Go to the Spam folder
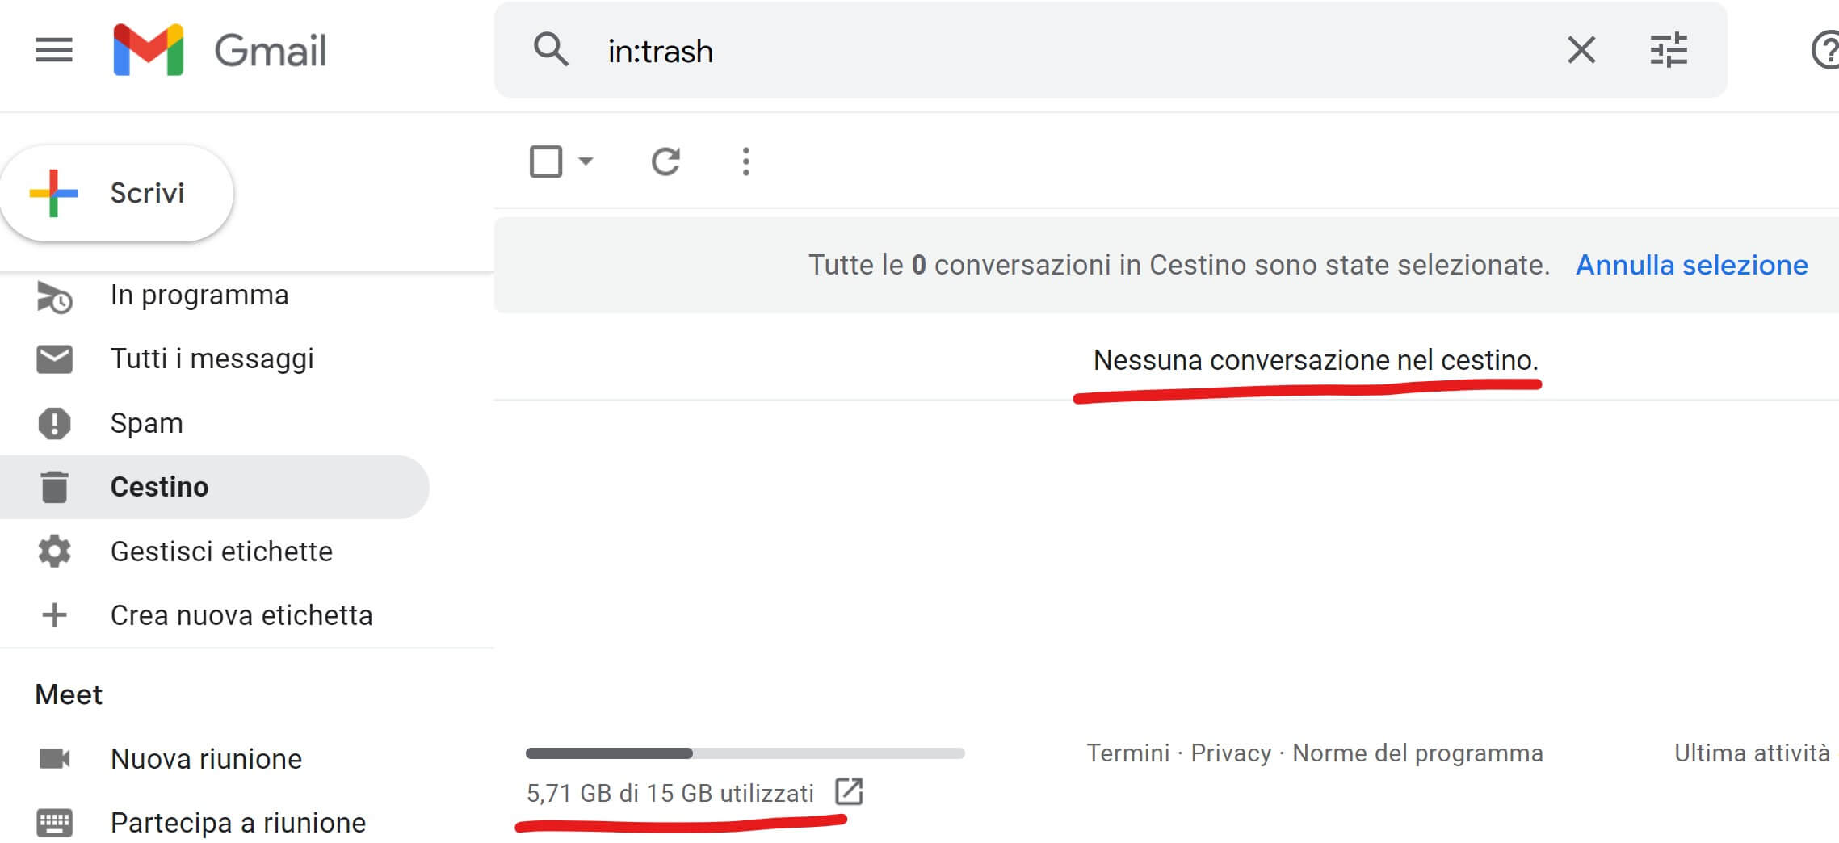 (146, 423)
